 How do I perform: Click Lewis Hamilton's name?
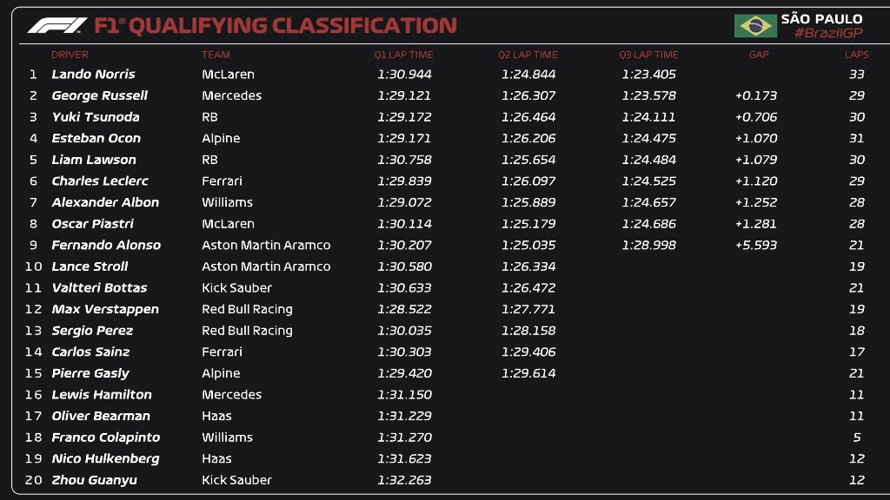click(x=101, y=395)
